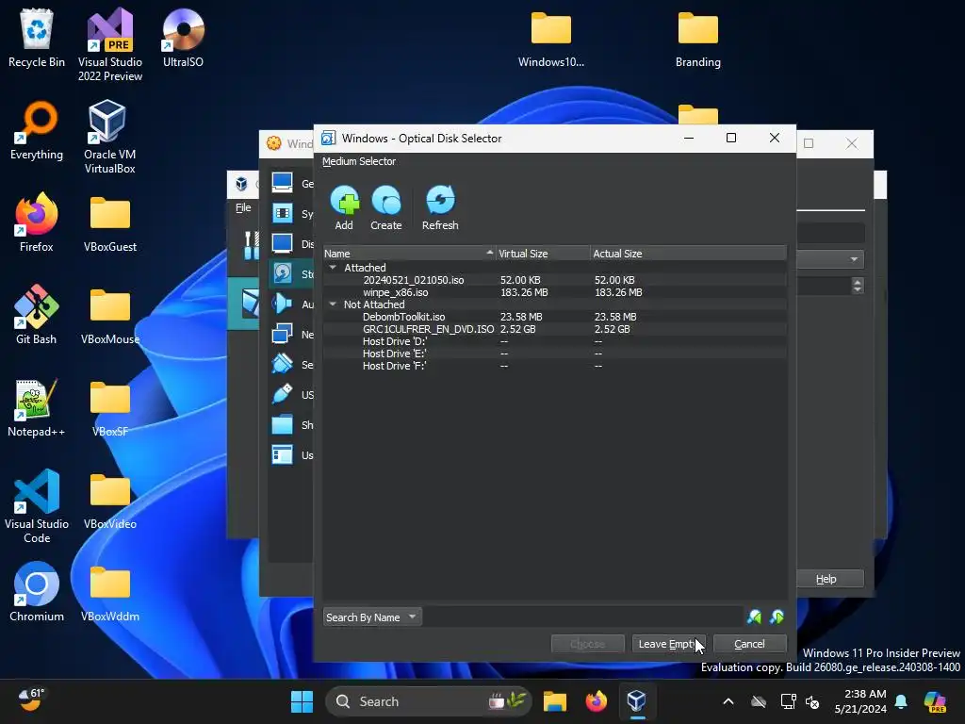Screen dimensions: 965x724
Task: Open Shared Folders settings page icon
Action: click(x=283, y=425)
